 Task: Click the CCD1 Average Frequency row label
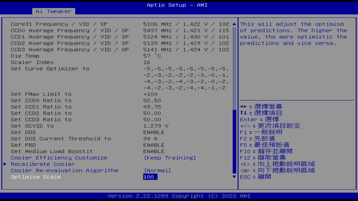[x=70, y=37]
